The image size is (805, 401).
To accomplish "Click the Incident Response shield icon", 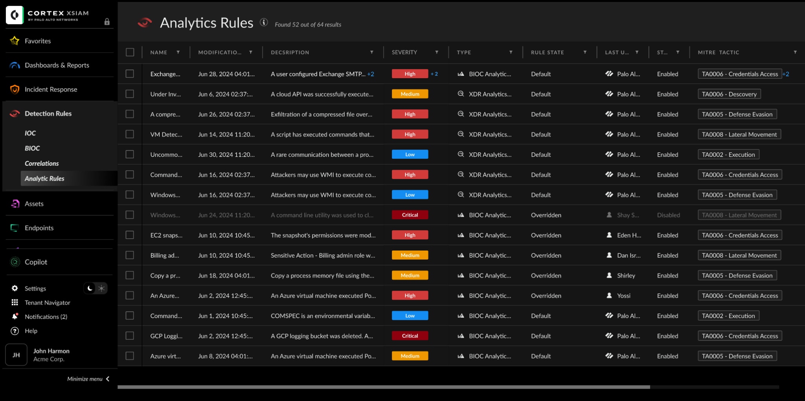I will click(x=15, y=89).
